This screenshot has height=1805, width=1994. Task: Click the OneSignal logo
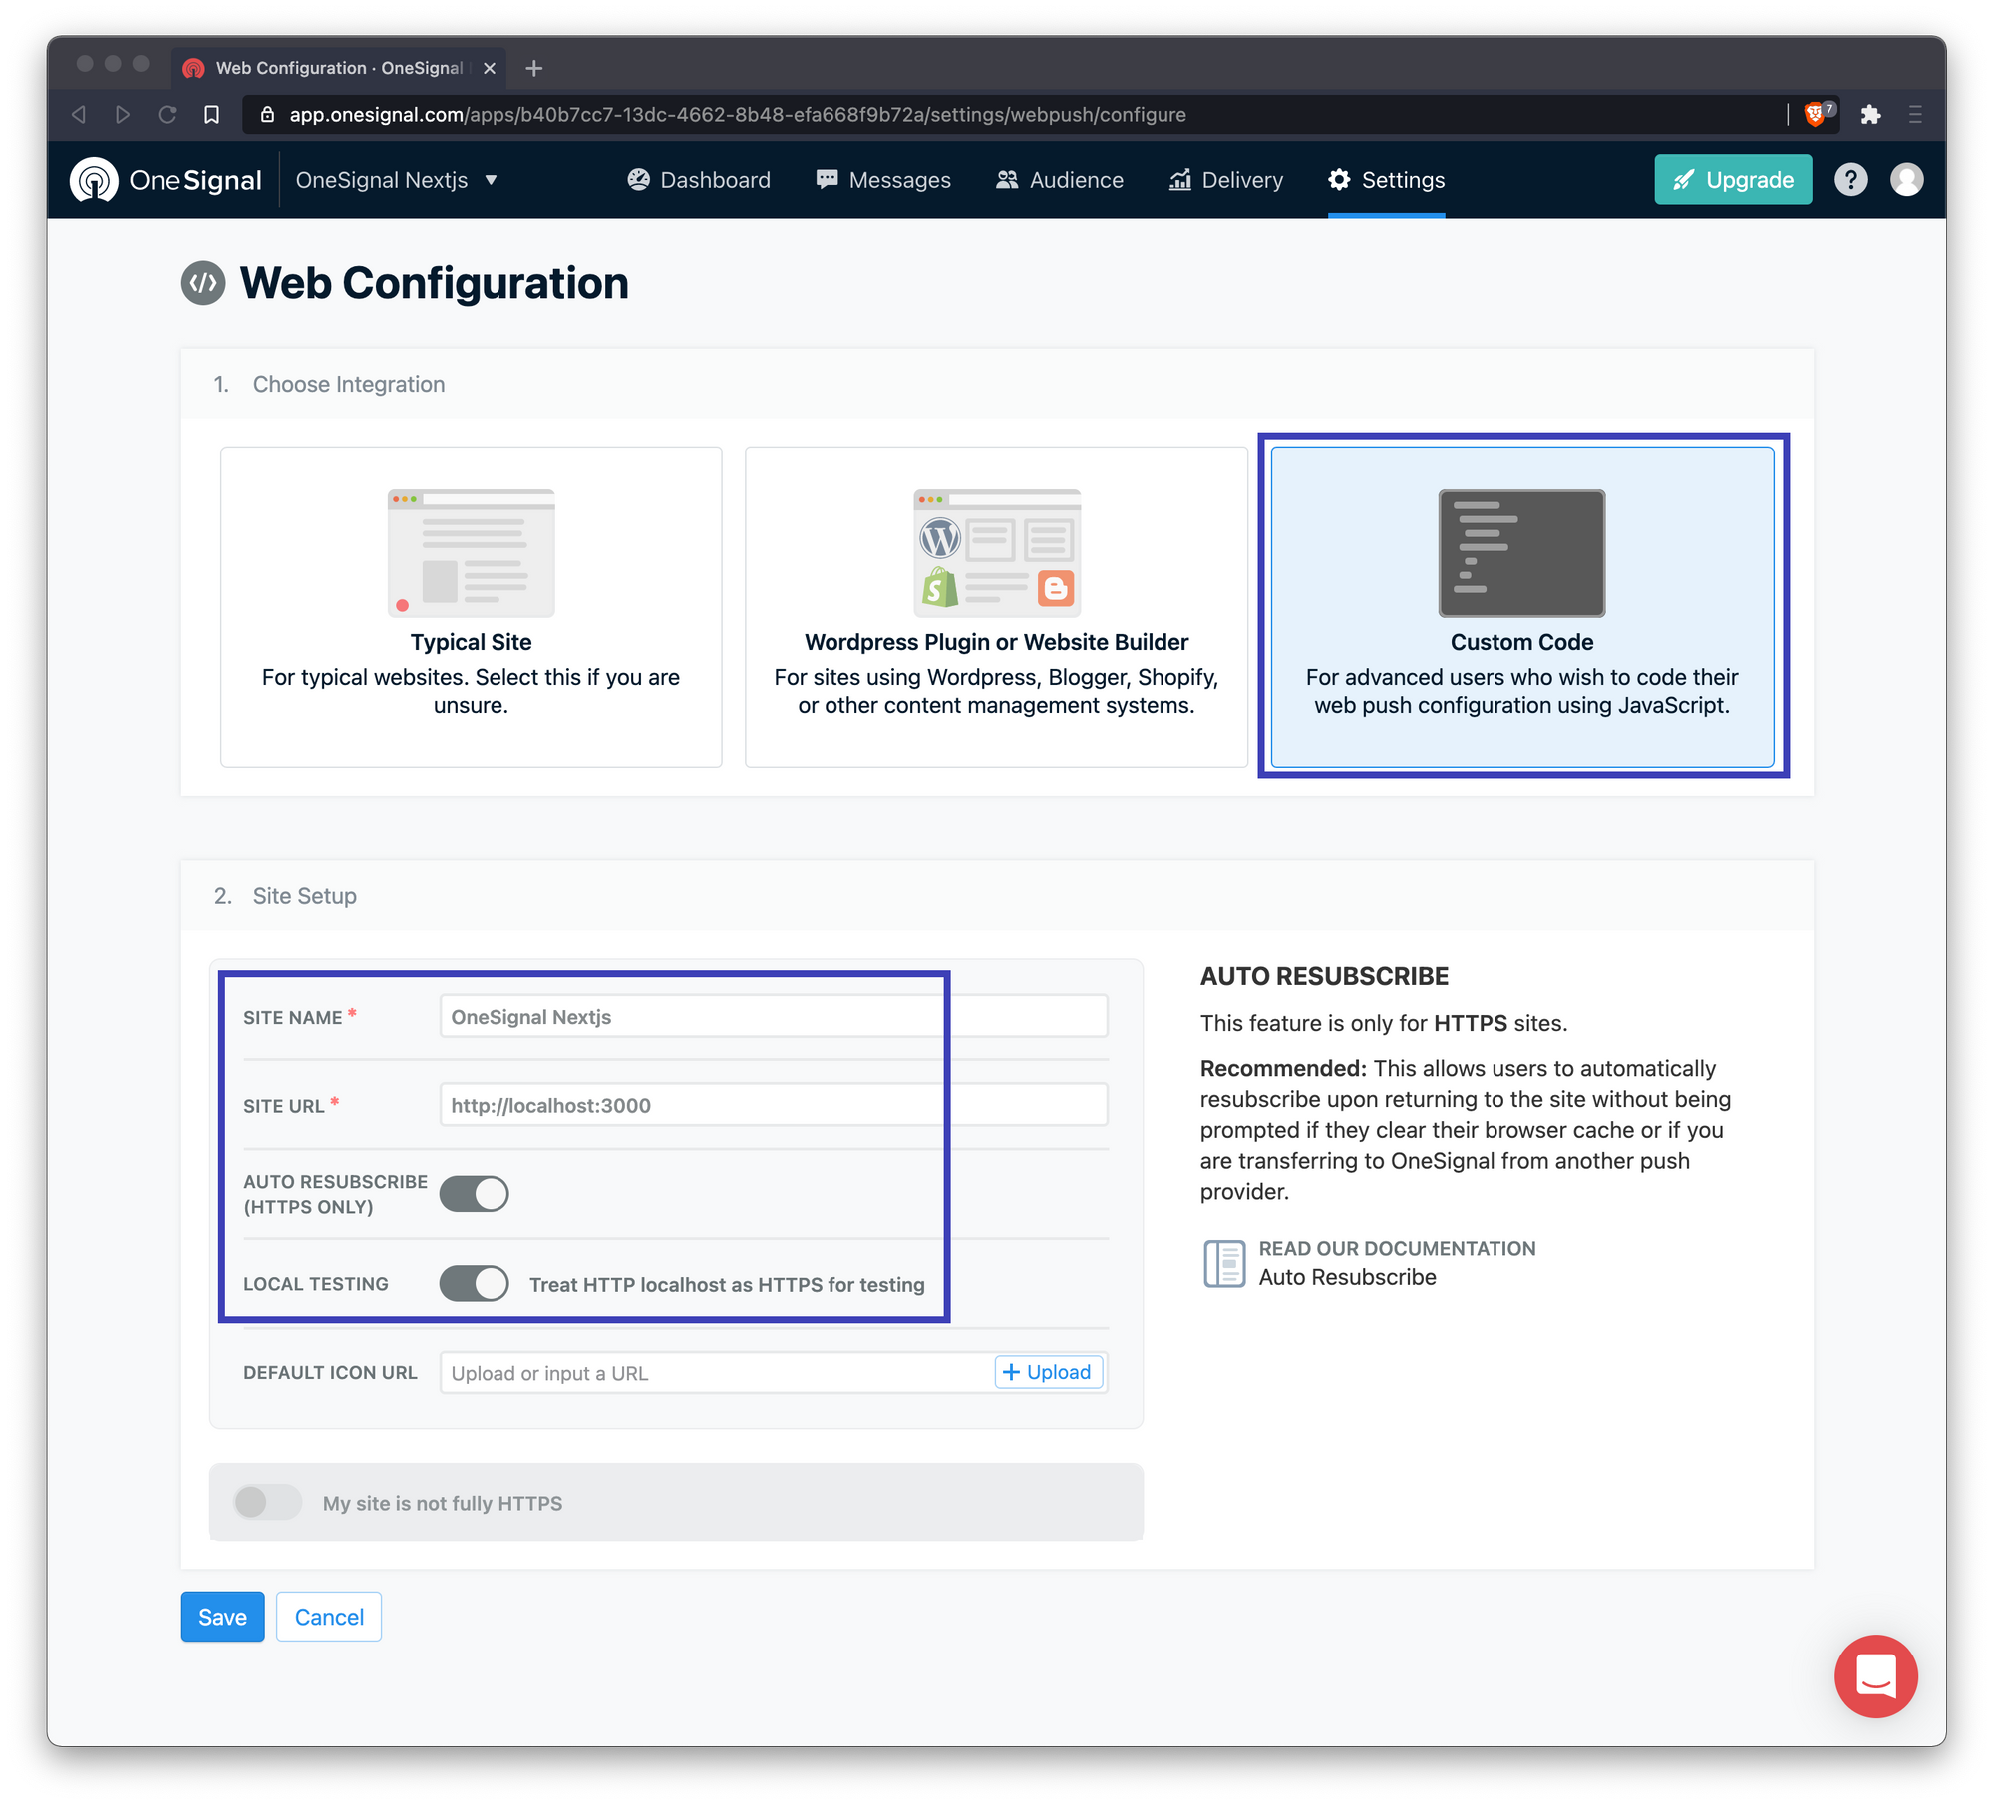coord(166,180)
